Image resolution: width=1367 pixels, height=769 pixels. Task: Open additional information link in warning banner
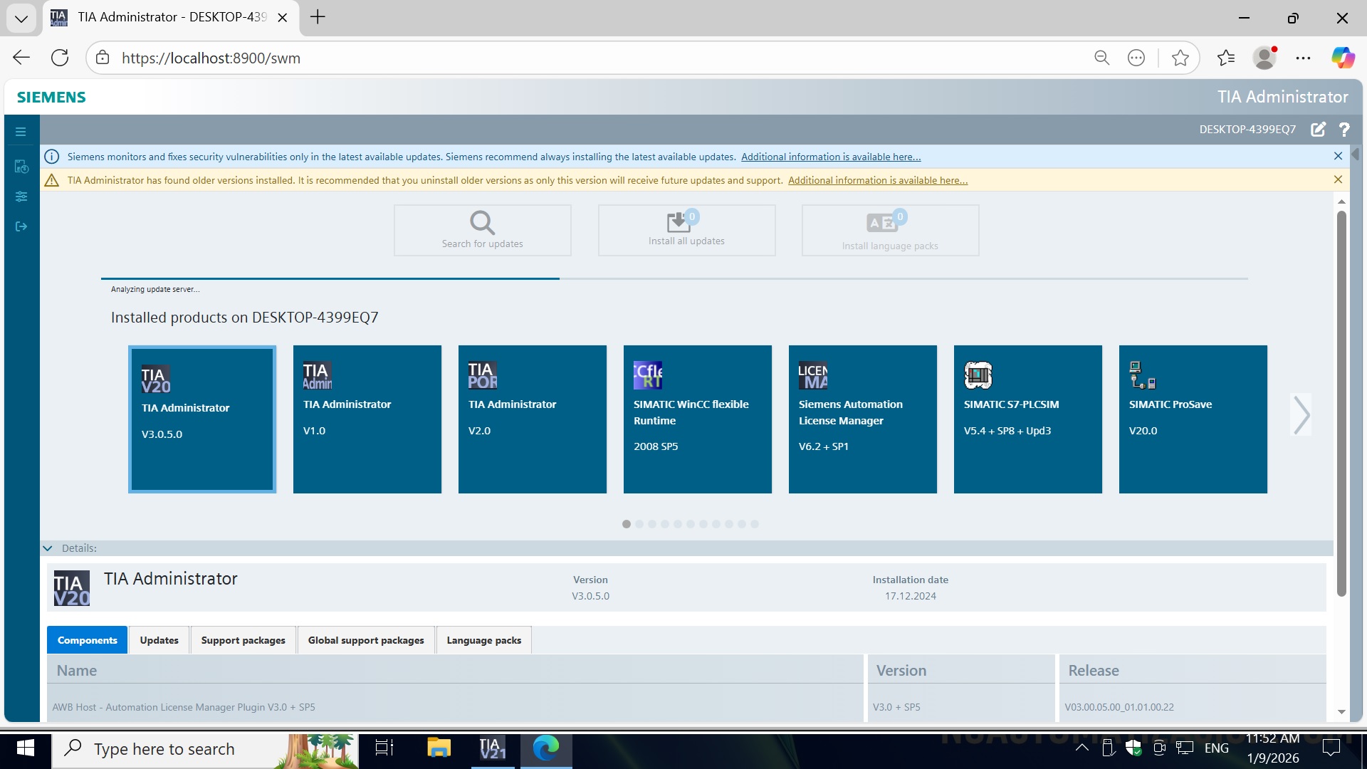878,180
